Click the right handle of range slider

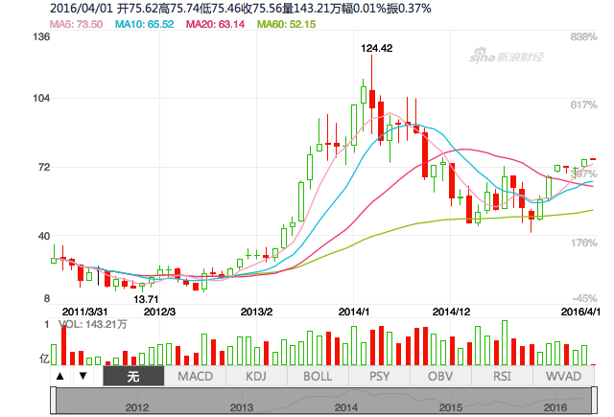click(594, 400)
